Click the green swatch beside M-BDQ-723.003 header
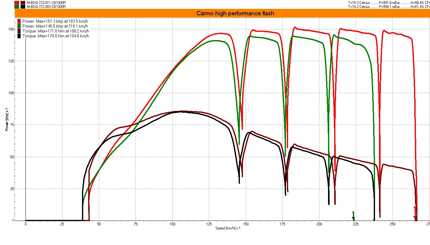 pos(17,6)
